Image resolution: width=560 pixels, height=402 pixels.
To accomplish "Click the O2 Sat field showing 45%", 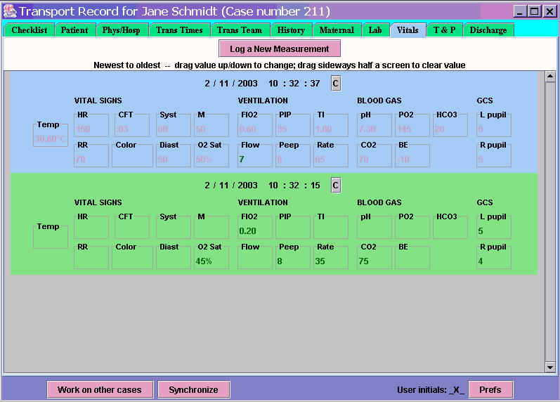I will (211, 258).
